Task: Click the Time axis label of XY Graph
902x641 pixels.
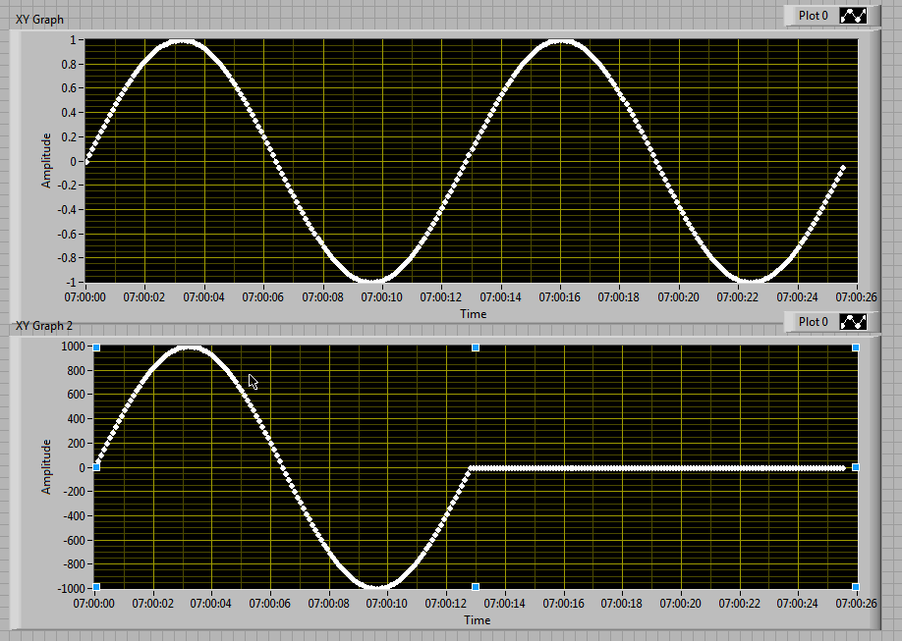Action: click(x=474, y=314)
